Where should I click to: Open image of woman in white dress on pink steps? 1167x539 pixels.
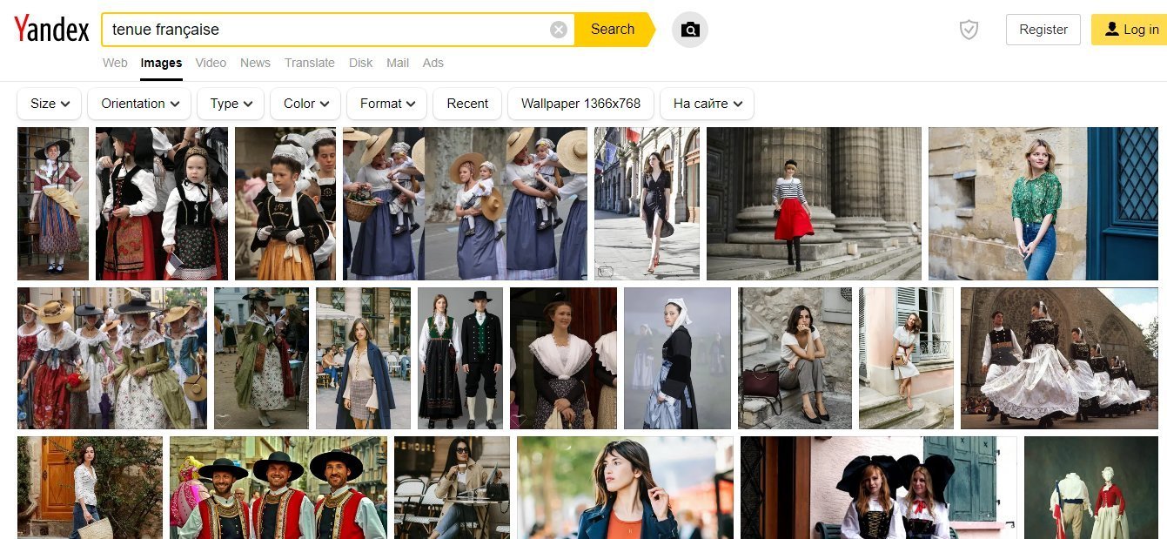[x=906, y=359]
